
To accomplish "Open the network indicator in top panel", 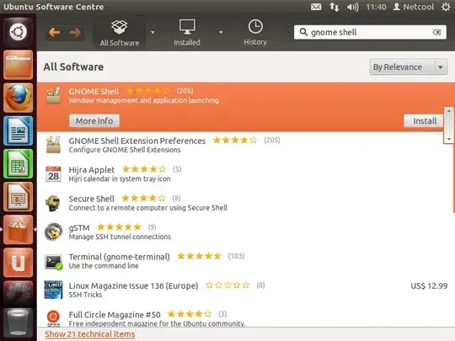I will click(335, 7).
